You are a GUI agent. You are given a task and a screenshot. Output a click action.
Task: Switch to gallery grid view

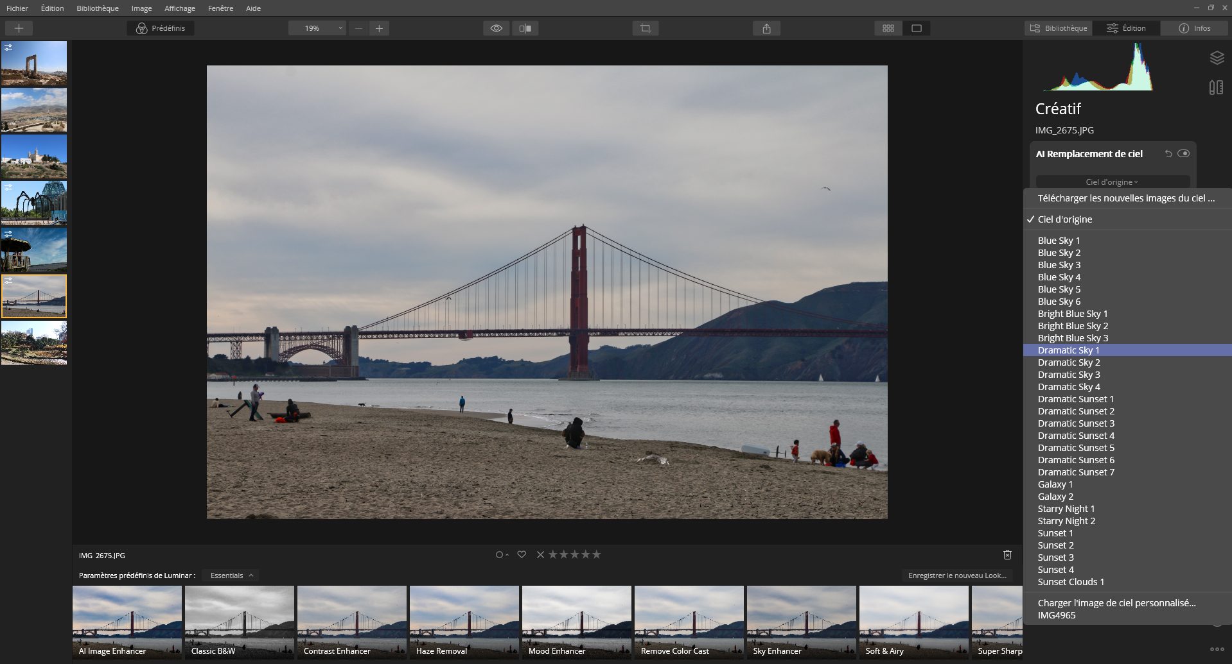[x=888, y=28]
